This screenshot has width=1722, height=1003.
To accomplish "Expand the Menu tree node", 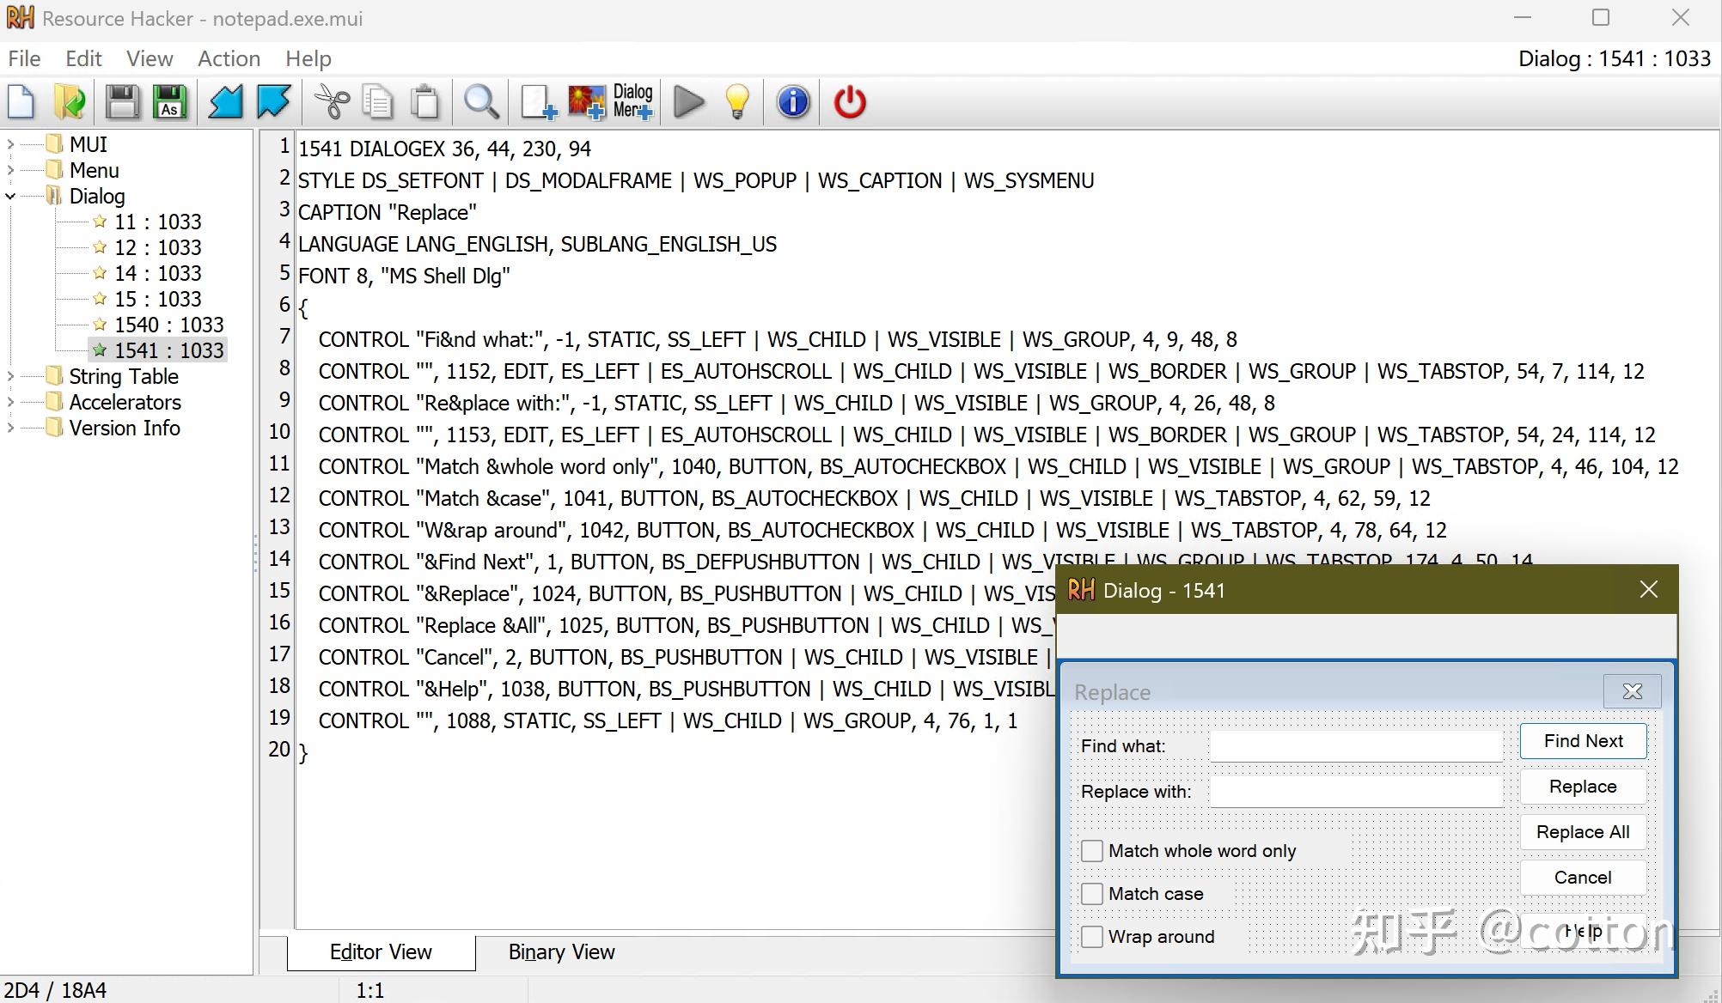I will [10, 170].
